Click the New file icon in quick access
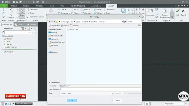This screenshot has height=106, width=189. [14, 2]
